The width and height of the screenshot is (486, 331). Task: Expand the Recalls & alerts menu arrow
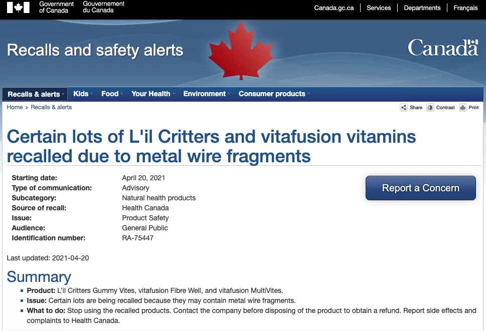(x=63, y=94)
